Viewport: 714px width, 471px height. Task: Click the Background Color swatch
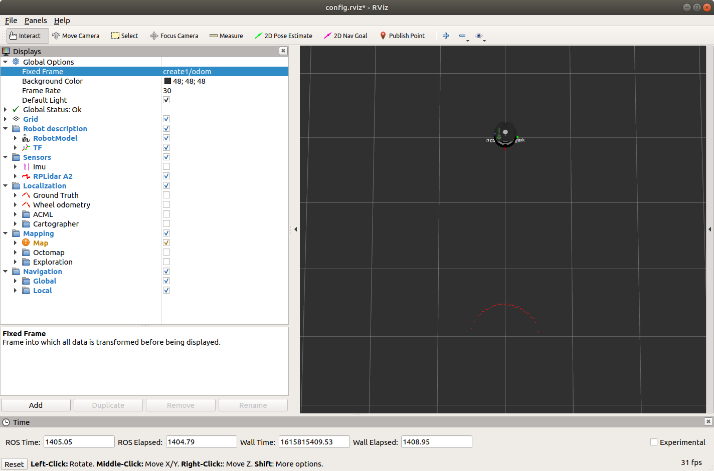167,81
